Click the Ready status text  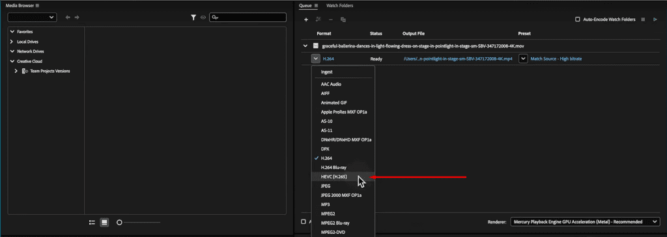376,59
